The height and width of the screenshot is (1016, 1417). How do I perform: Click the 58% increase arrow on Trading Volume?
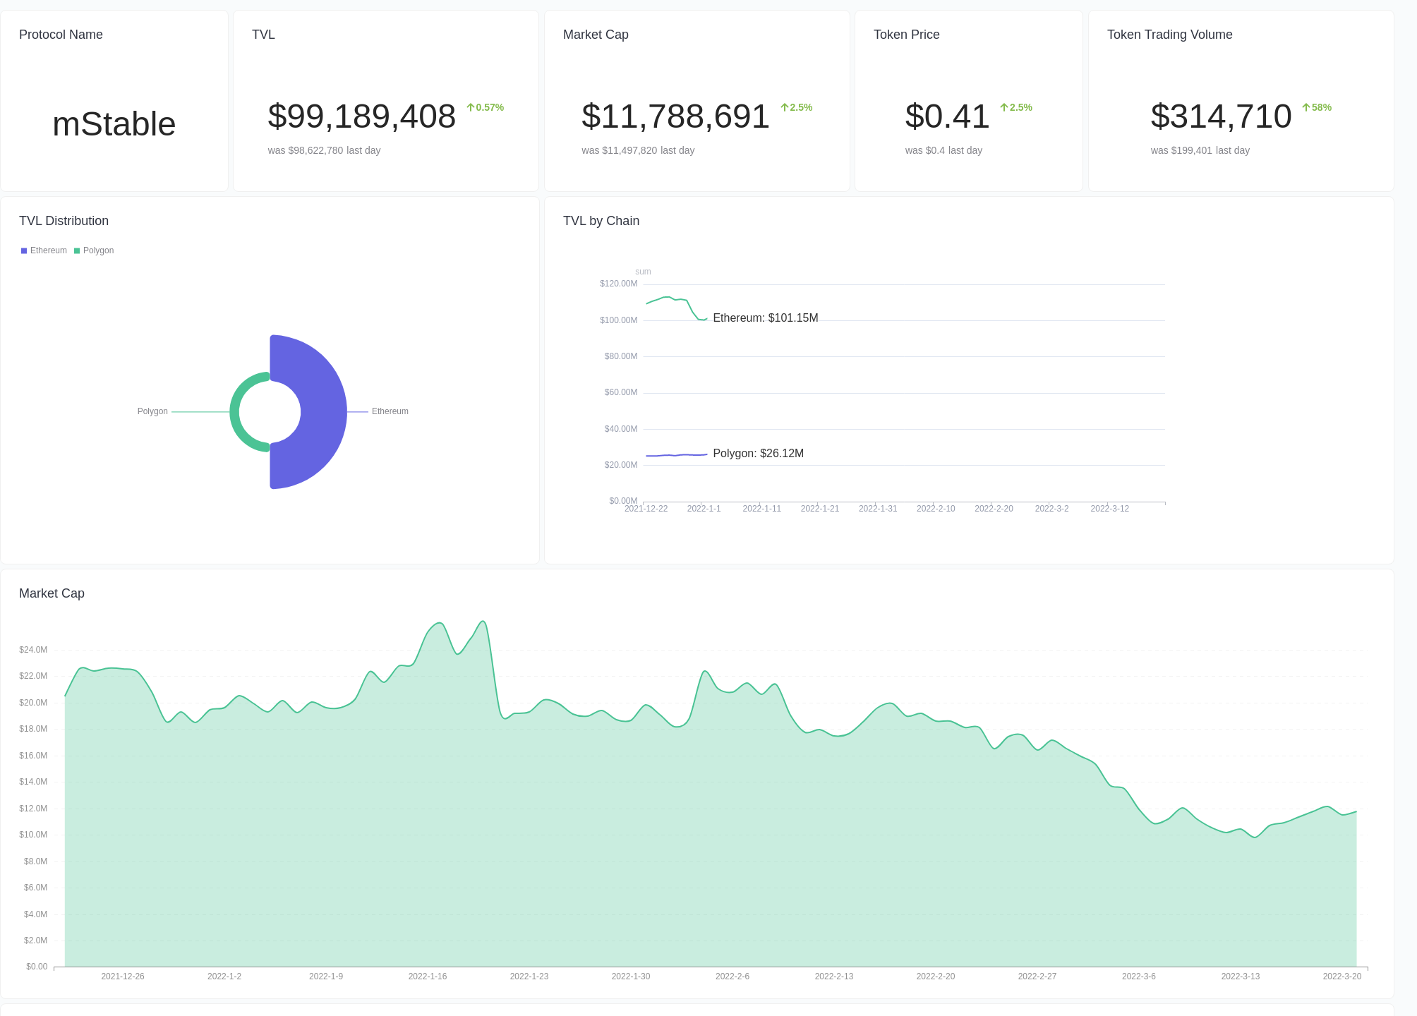(1306, 107)
